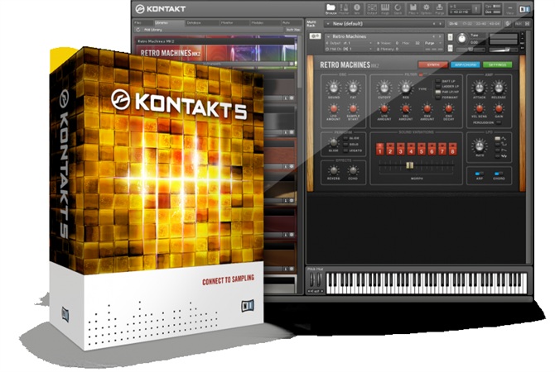Open the Files disk icon menu
This screenshot has width=555, height=372.
(x=413, y=9)
